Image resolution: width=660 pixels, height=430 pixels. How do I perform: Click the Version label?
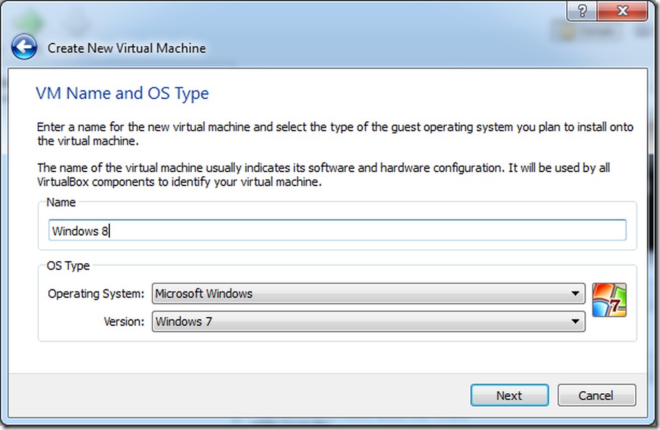point(124,321)
